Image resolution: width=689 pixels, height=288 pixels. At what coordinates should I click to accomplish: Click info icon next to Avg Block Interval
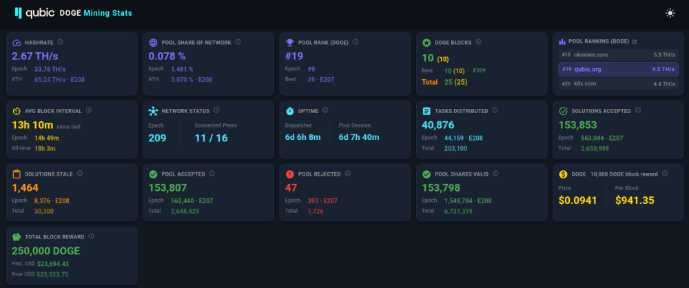(x=89, y=110)
